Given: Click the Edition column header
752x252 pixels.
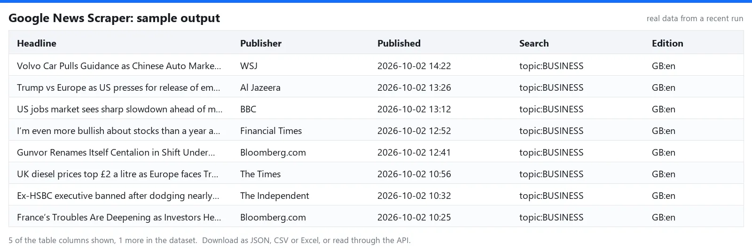Looking at the screenshot, I should click(x=667, y=43).
